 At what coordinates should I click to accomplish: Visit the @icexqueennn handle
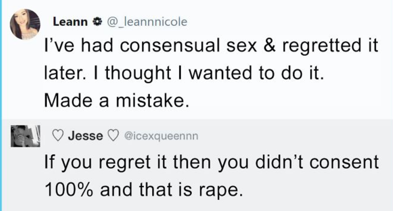coord(161,136)
